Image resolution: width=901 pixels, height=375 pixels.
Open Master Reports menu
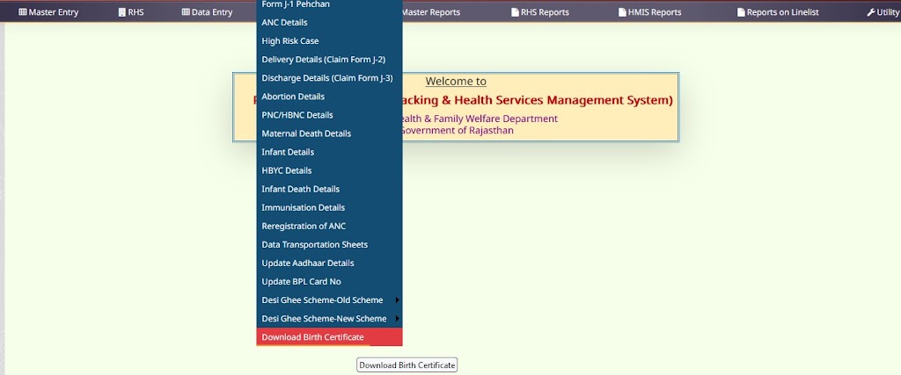(x=430, y=12)
